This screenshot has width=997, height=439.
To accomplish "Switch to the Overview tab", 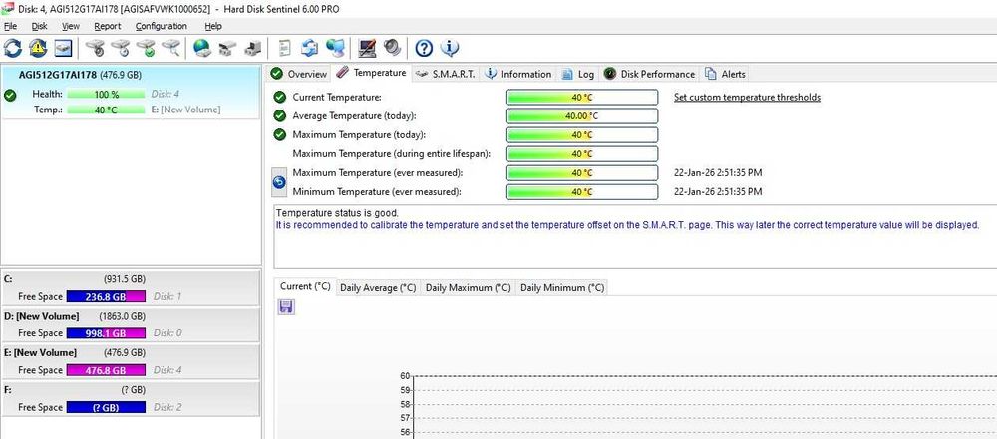I will click(299, 74).
